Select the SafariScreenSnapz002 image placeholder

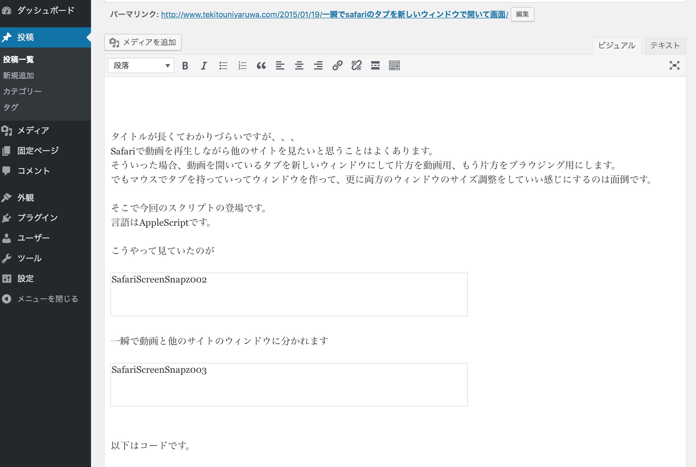click(x=289, y=294)
